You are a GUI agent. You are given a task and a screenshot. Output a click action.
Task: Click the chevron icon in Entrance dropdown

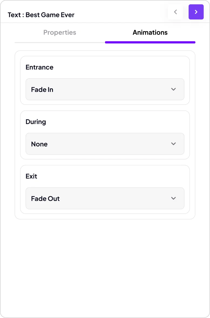(174, 89)
